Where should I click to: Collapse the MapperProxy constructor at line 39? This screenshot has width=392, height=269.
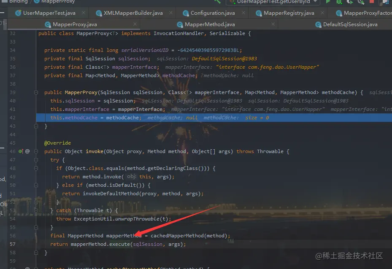(36, 92)
